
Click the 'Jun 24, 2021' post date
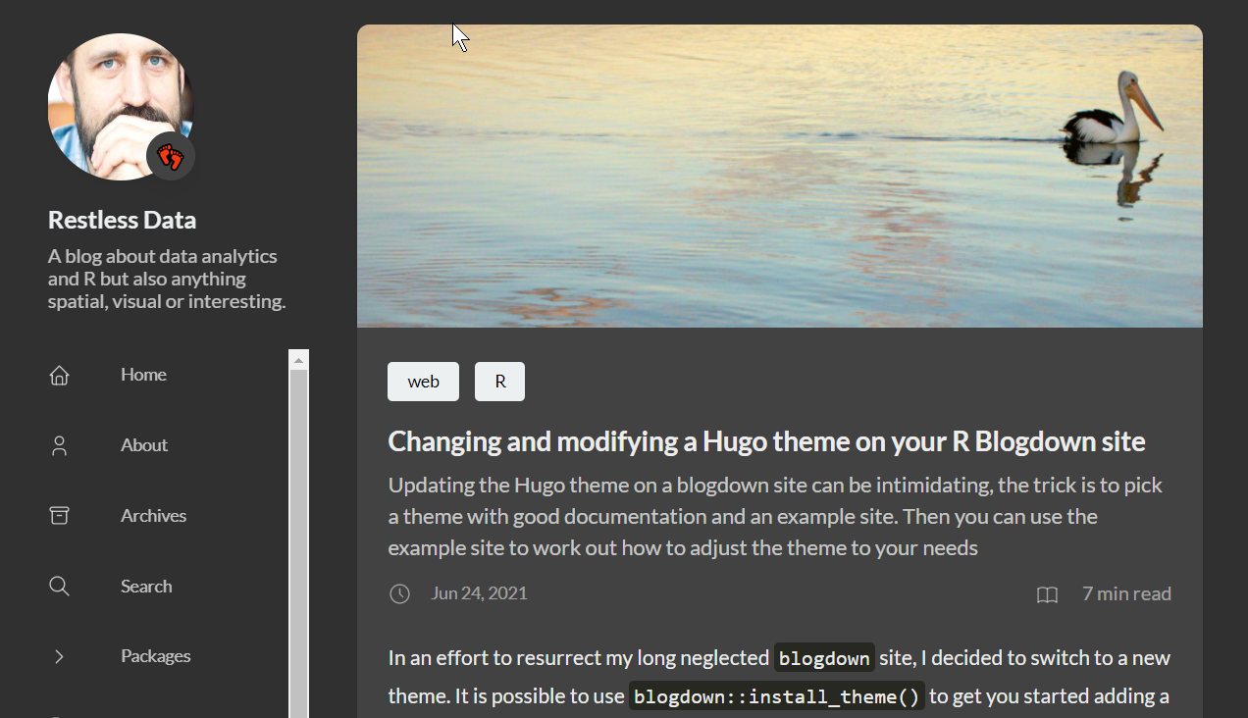(x=479, y=593)
